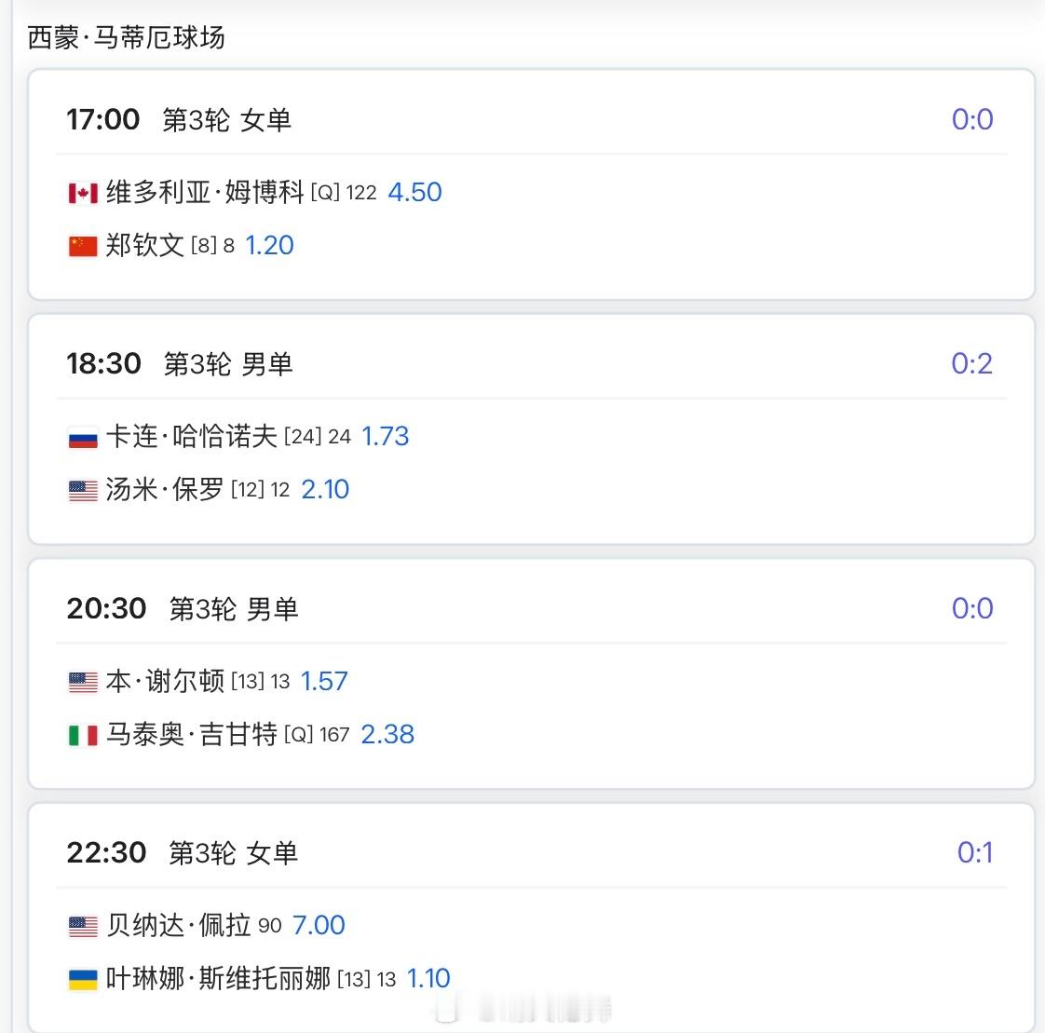
Task: Click the China flag beside 郑钦文
Action: pyautogui.click(x=83, y=246)
